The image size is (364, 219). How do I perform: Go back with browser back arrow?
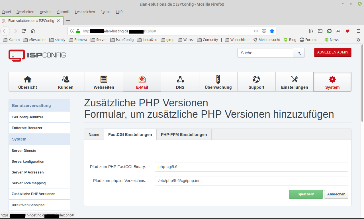click(x=5, y=31)
